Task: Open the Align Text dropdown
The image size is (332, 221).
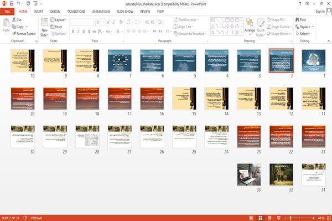Action: point(183,27)
